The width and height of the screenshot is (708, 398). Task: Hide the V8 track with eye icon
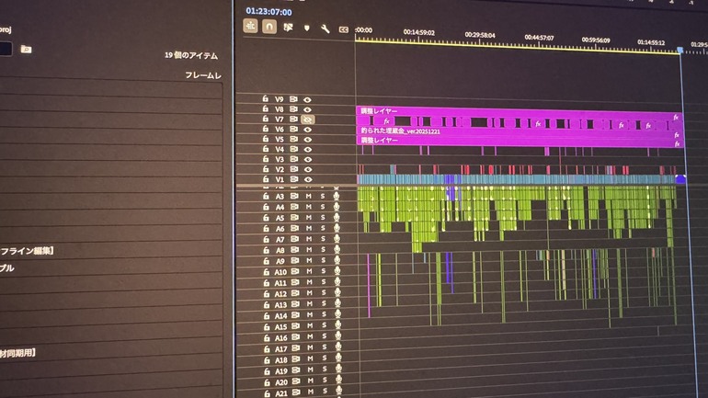(x=308, y=109)
